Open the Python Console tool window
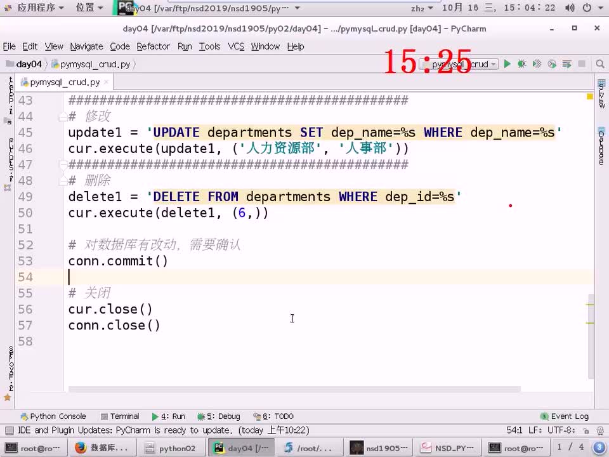609x457 pixels. click(x=53, y=416)
